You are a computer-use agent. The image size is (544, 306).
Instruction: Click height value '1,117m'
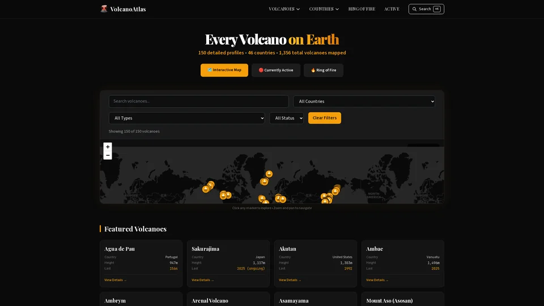point(259,263)
